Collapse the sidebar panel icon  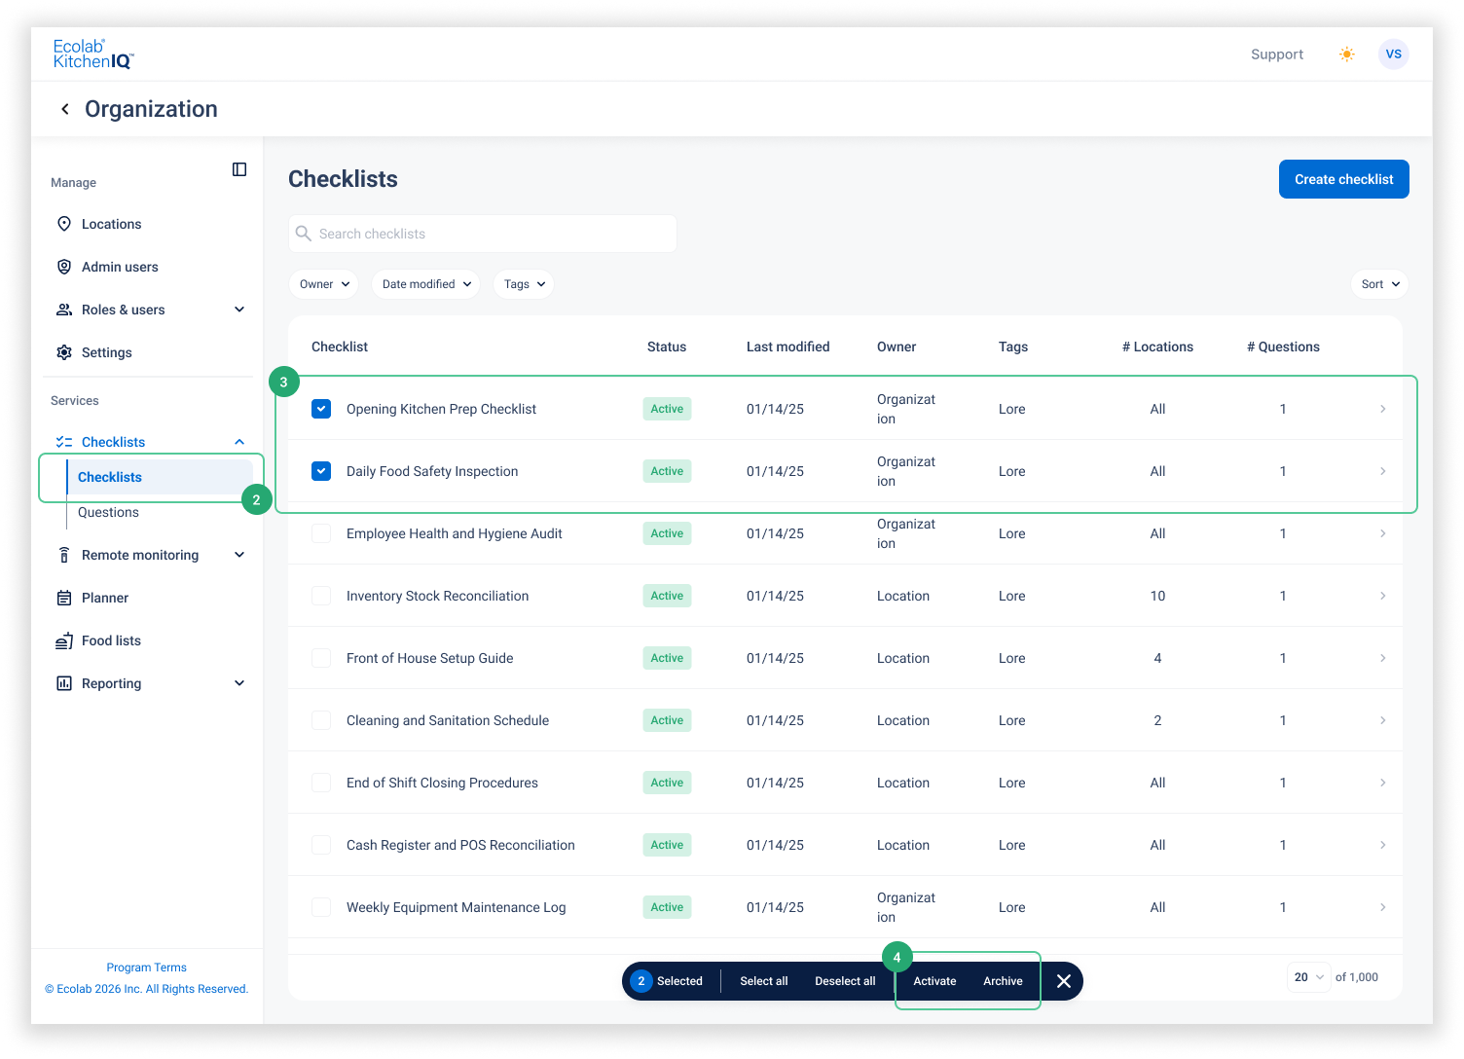point(239,169)
